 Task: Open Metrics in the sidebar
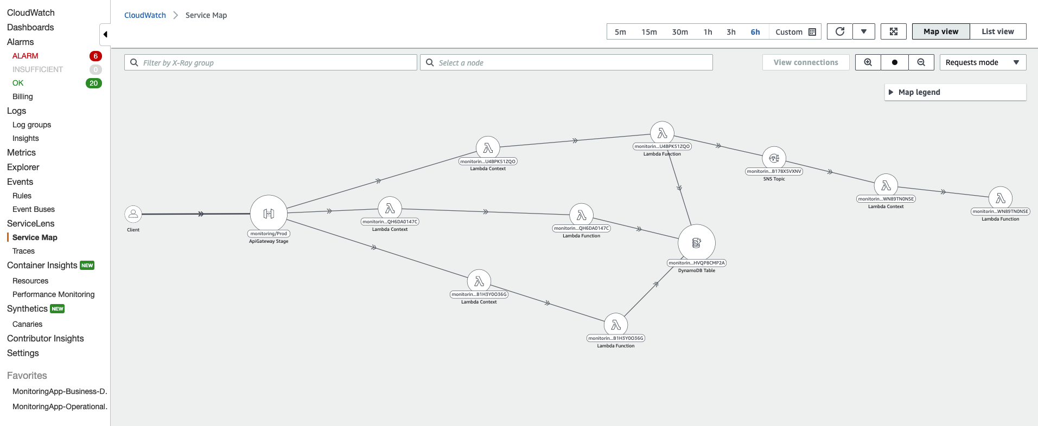click(22, 152)
